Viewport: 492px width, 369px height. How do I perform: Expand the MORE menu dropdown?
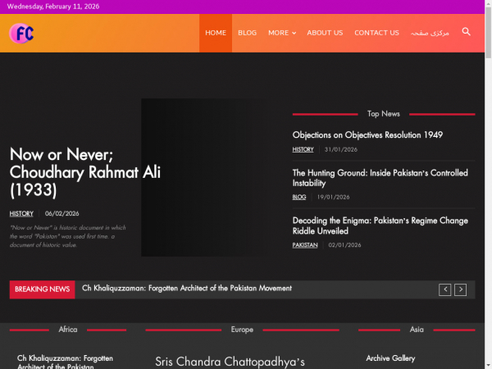(281, 33)
